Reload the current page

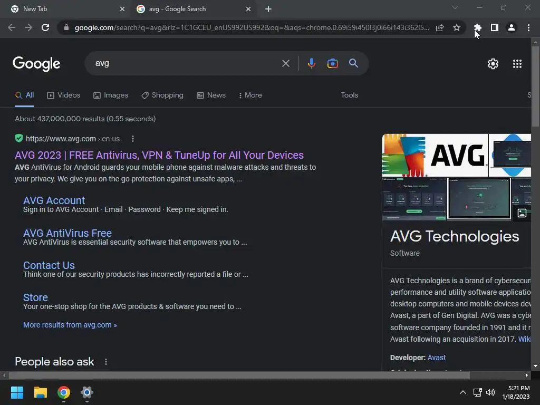pyautogui.click(x=45, y=27)
